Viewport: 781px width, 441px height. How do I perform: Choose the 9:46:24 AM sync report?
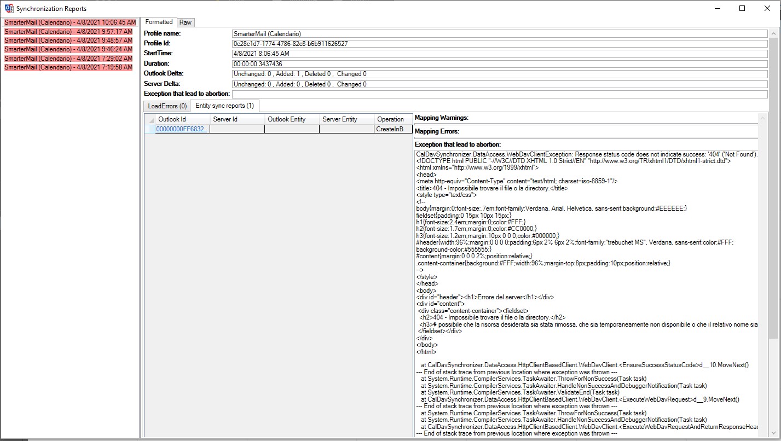click(69, 49)
